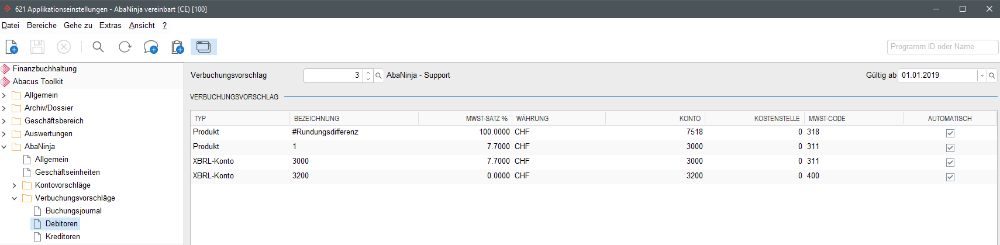Image resolution: width=1000 pixels, height=245 pixels.
Task: Collapse the AbaNinja tree node
Action: 4,147
